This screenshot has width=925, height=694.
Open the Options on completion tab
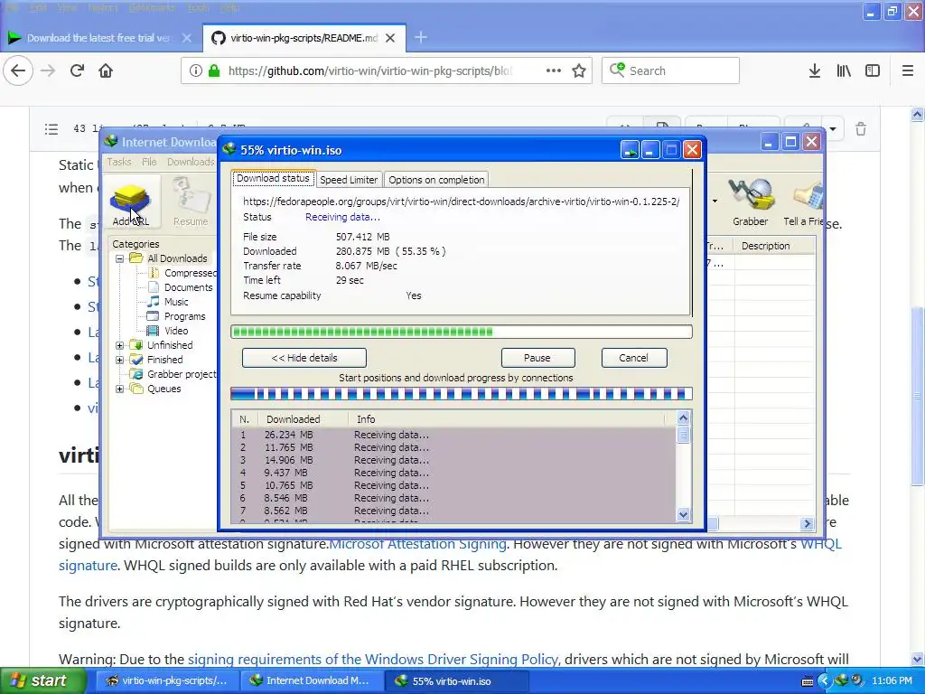(x=436, y=180)
